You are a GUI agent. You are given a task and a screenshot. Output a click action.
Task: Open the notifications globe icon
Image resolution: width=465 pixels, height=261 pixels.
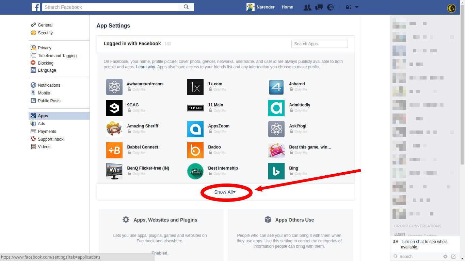point(330,7)
